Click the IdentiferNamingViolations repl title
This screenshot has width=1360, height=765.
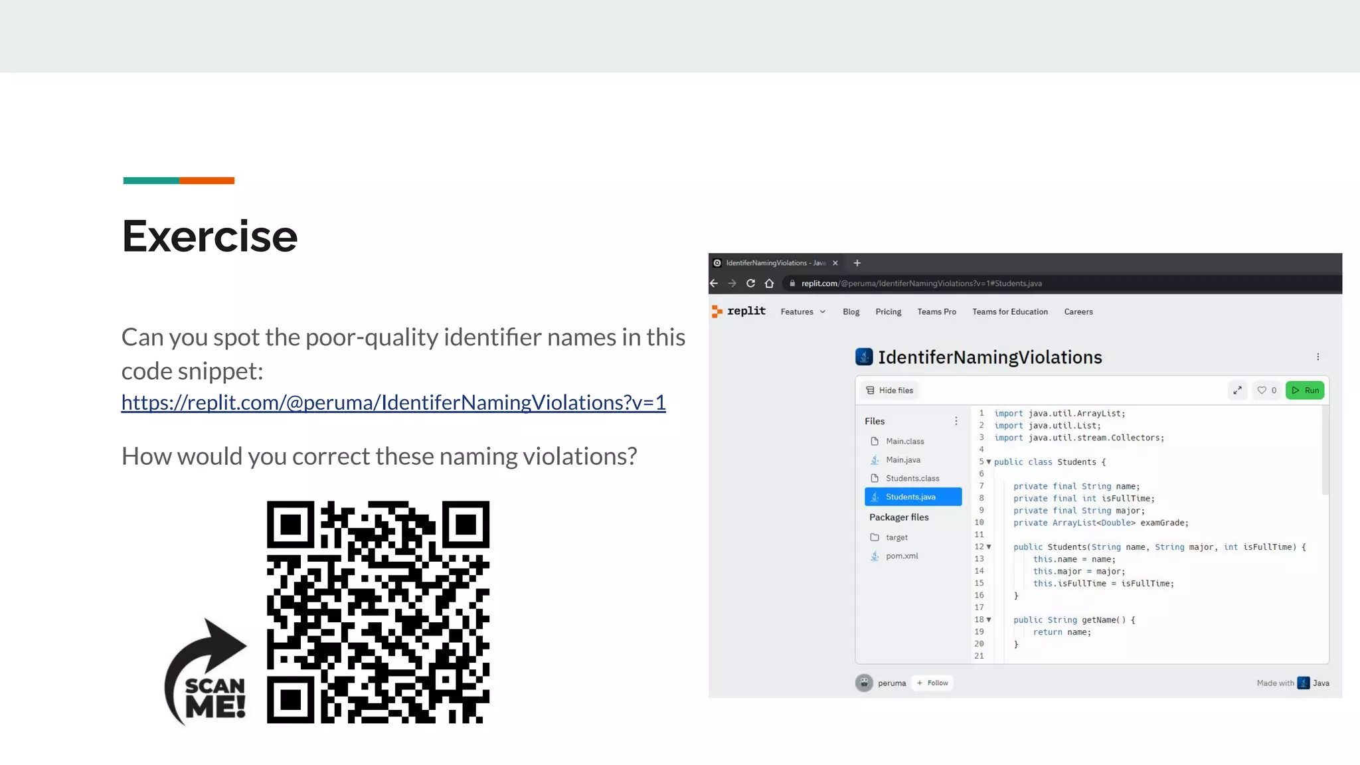click(x=989, y=357)
